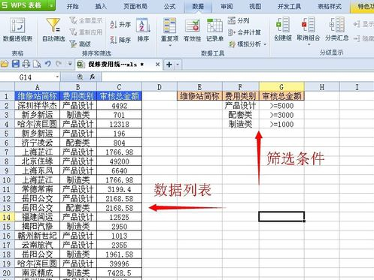Close the 保修费用统 document tab
Image resolution: width=374 pixels, height=280 pixels.
tap(157, 65)
